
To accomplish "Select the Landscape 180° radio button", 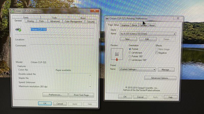I will 130,60.
